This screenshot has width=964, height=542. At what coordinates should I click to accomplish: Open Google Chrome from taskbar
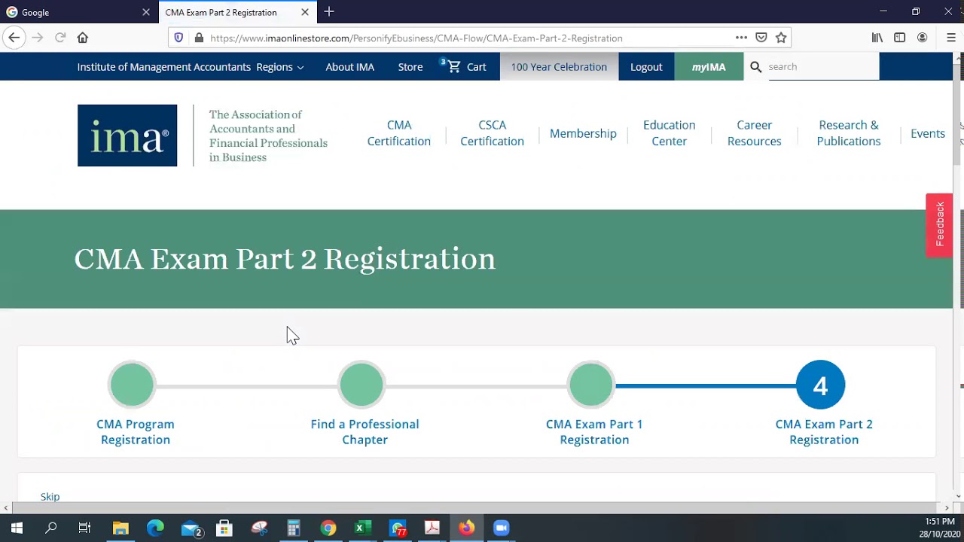pyautogui.click(x=328, y=528)
